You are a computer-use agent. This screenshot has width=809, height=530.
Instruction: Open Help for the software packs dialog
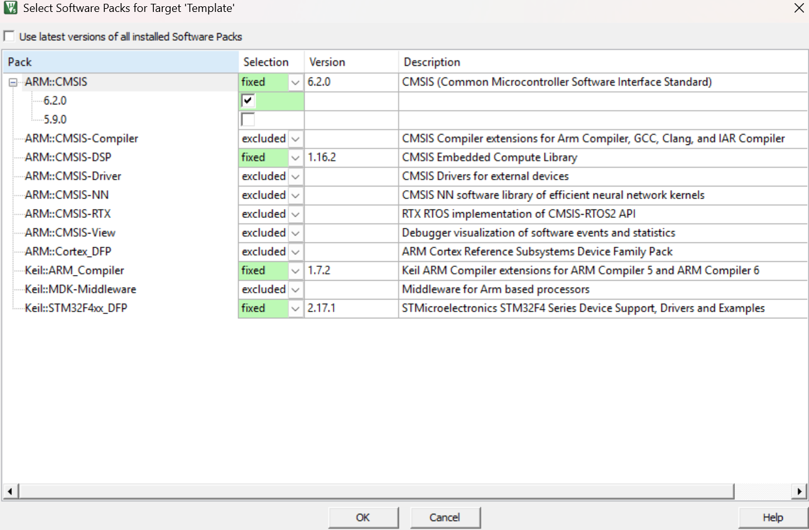coord(772,517)
